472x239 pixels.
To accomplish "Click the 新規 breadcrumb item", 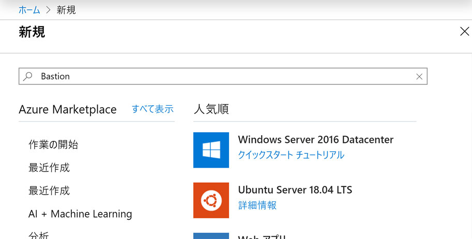I will point(66,10).
